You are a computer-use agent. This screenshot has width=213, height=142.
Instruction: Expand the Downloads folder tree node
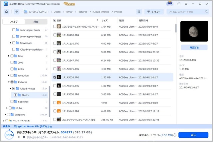[x=10, y=43]
